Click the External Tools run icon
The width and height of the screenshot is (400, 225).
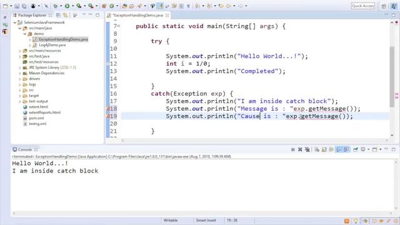pos(91,6)
